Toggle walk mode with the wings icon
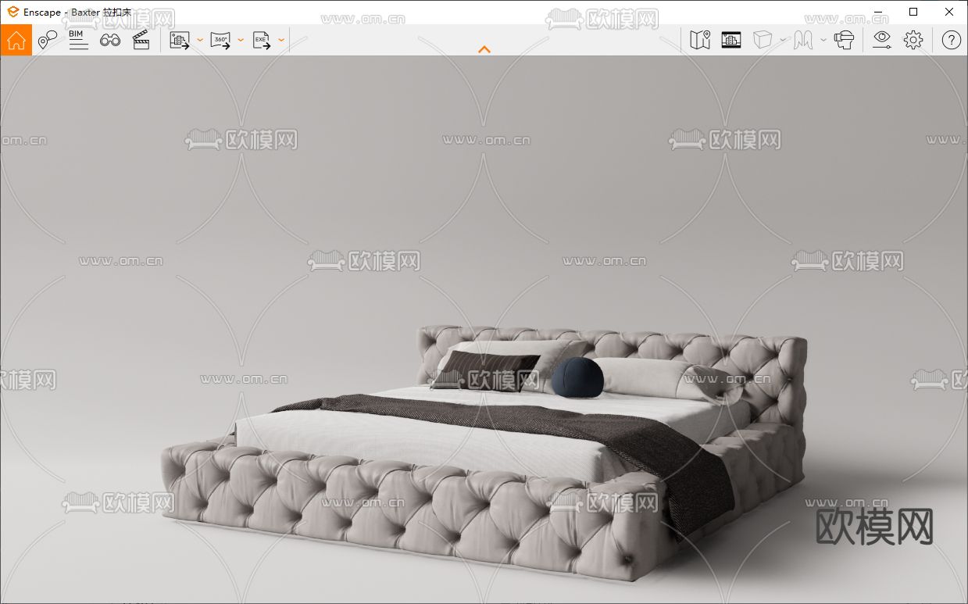 tap(802, 40)
